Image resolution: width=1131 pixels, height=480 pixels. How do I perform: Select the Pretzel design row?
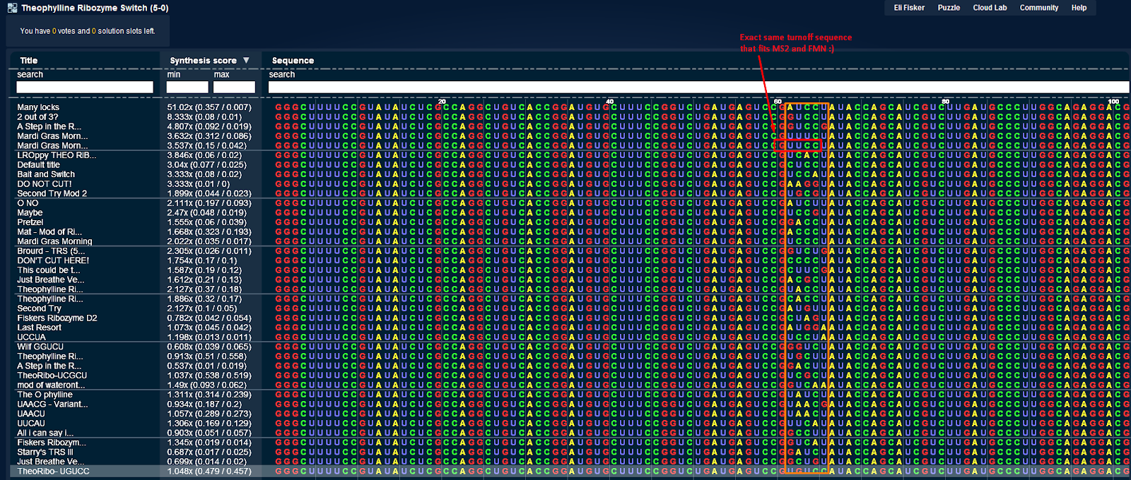tap(30, 222)
